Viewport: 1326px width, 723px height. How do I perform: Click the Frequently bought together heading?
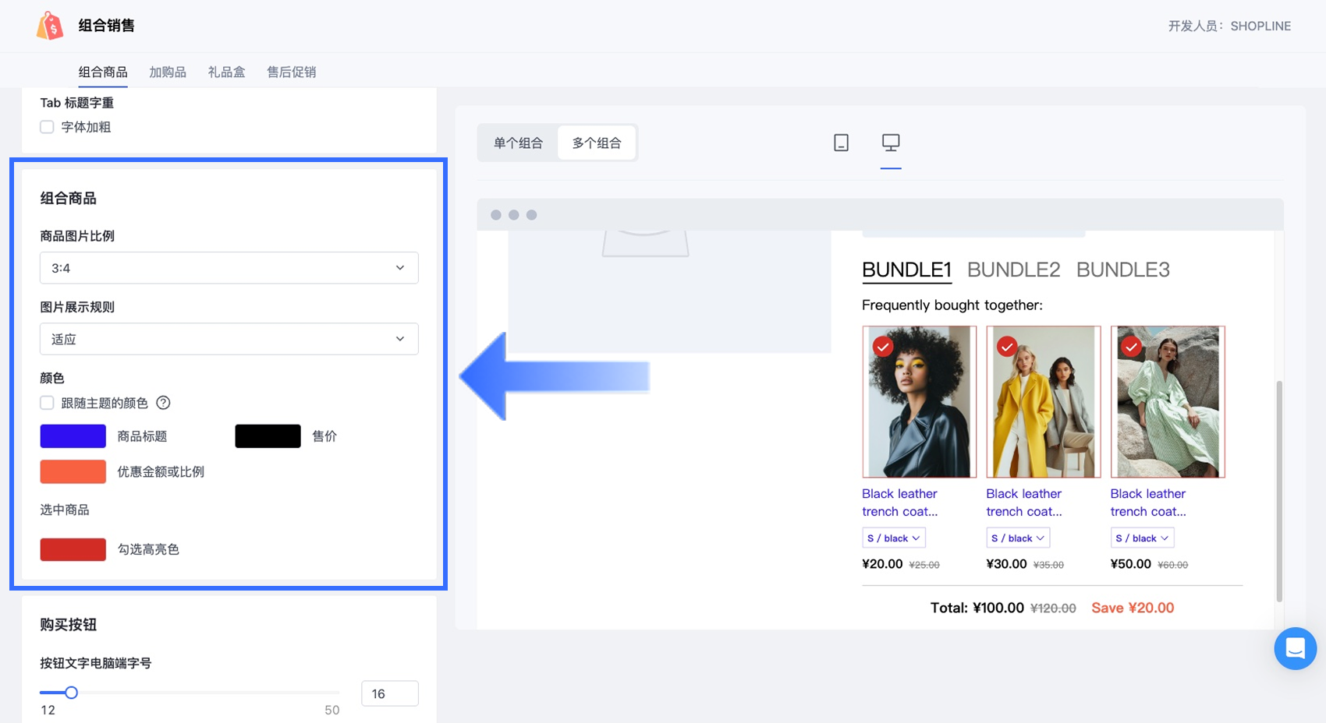(952, 305)
